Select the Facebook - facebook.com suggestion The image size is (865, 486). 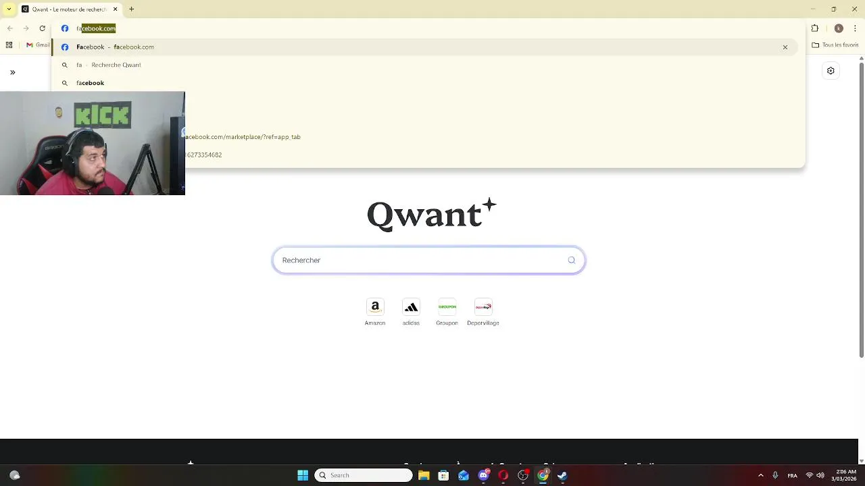pos(424,47)
